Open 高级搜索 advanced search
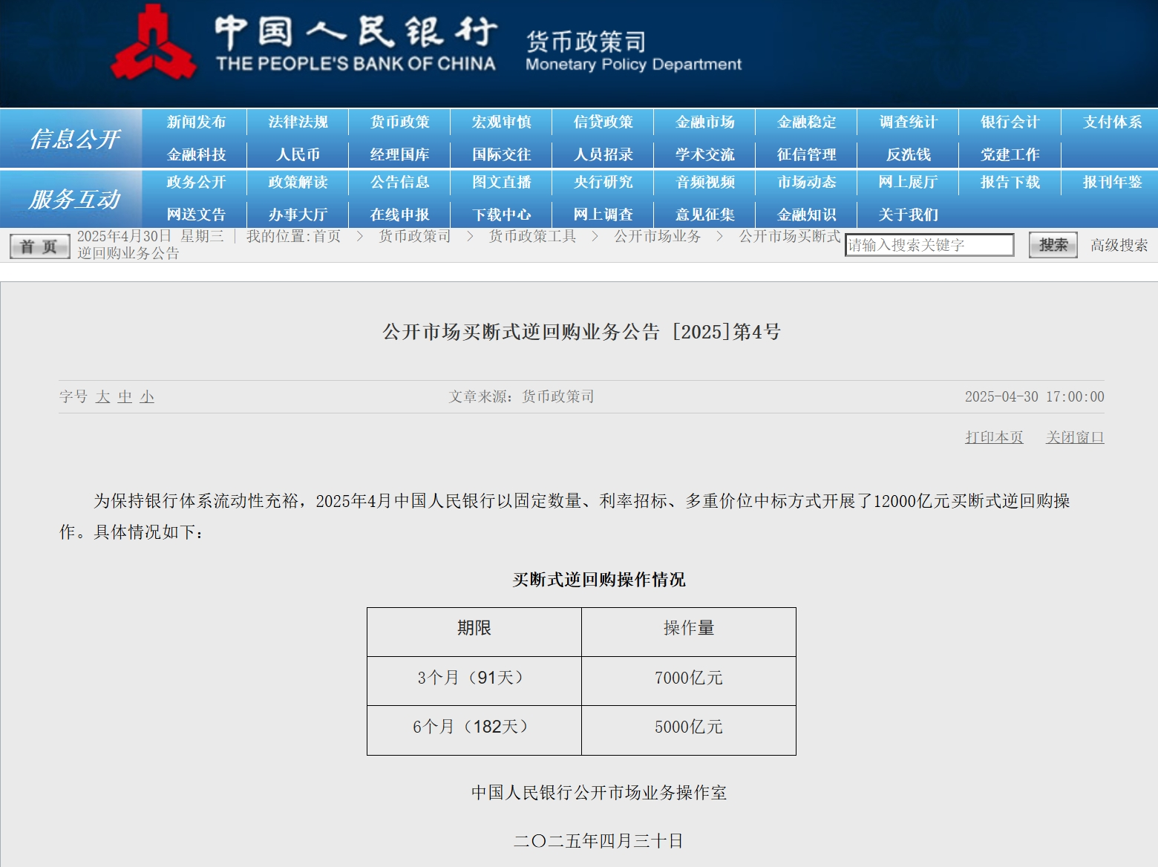Screen dimensions: 1158x867 [1119, 245]
